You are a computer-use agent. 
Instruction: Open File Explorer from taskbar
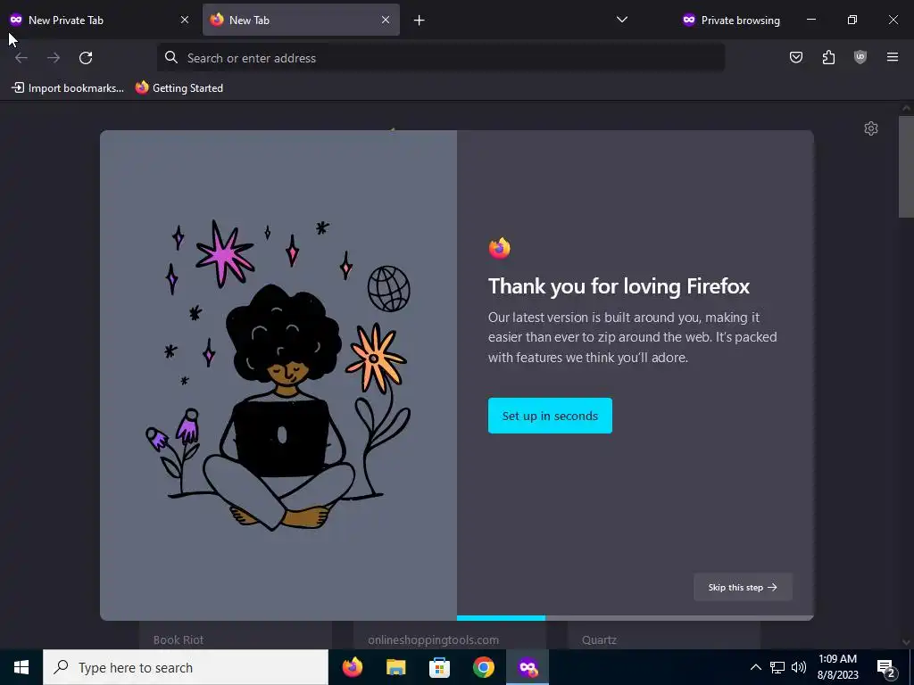click(395, 667)
